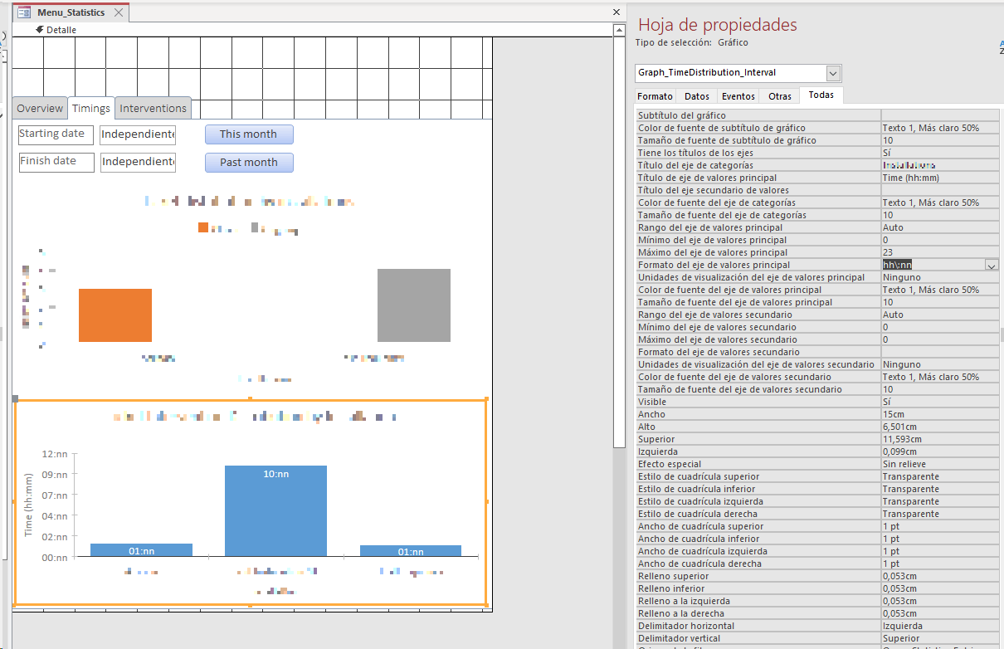This screenshot has height=649, width=1004.
Task: Select the Starting date label
Action: click(56, 134)
